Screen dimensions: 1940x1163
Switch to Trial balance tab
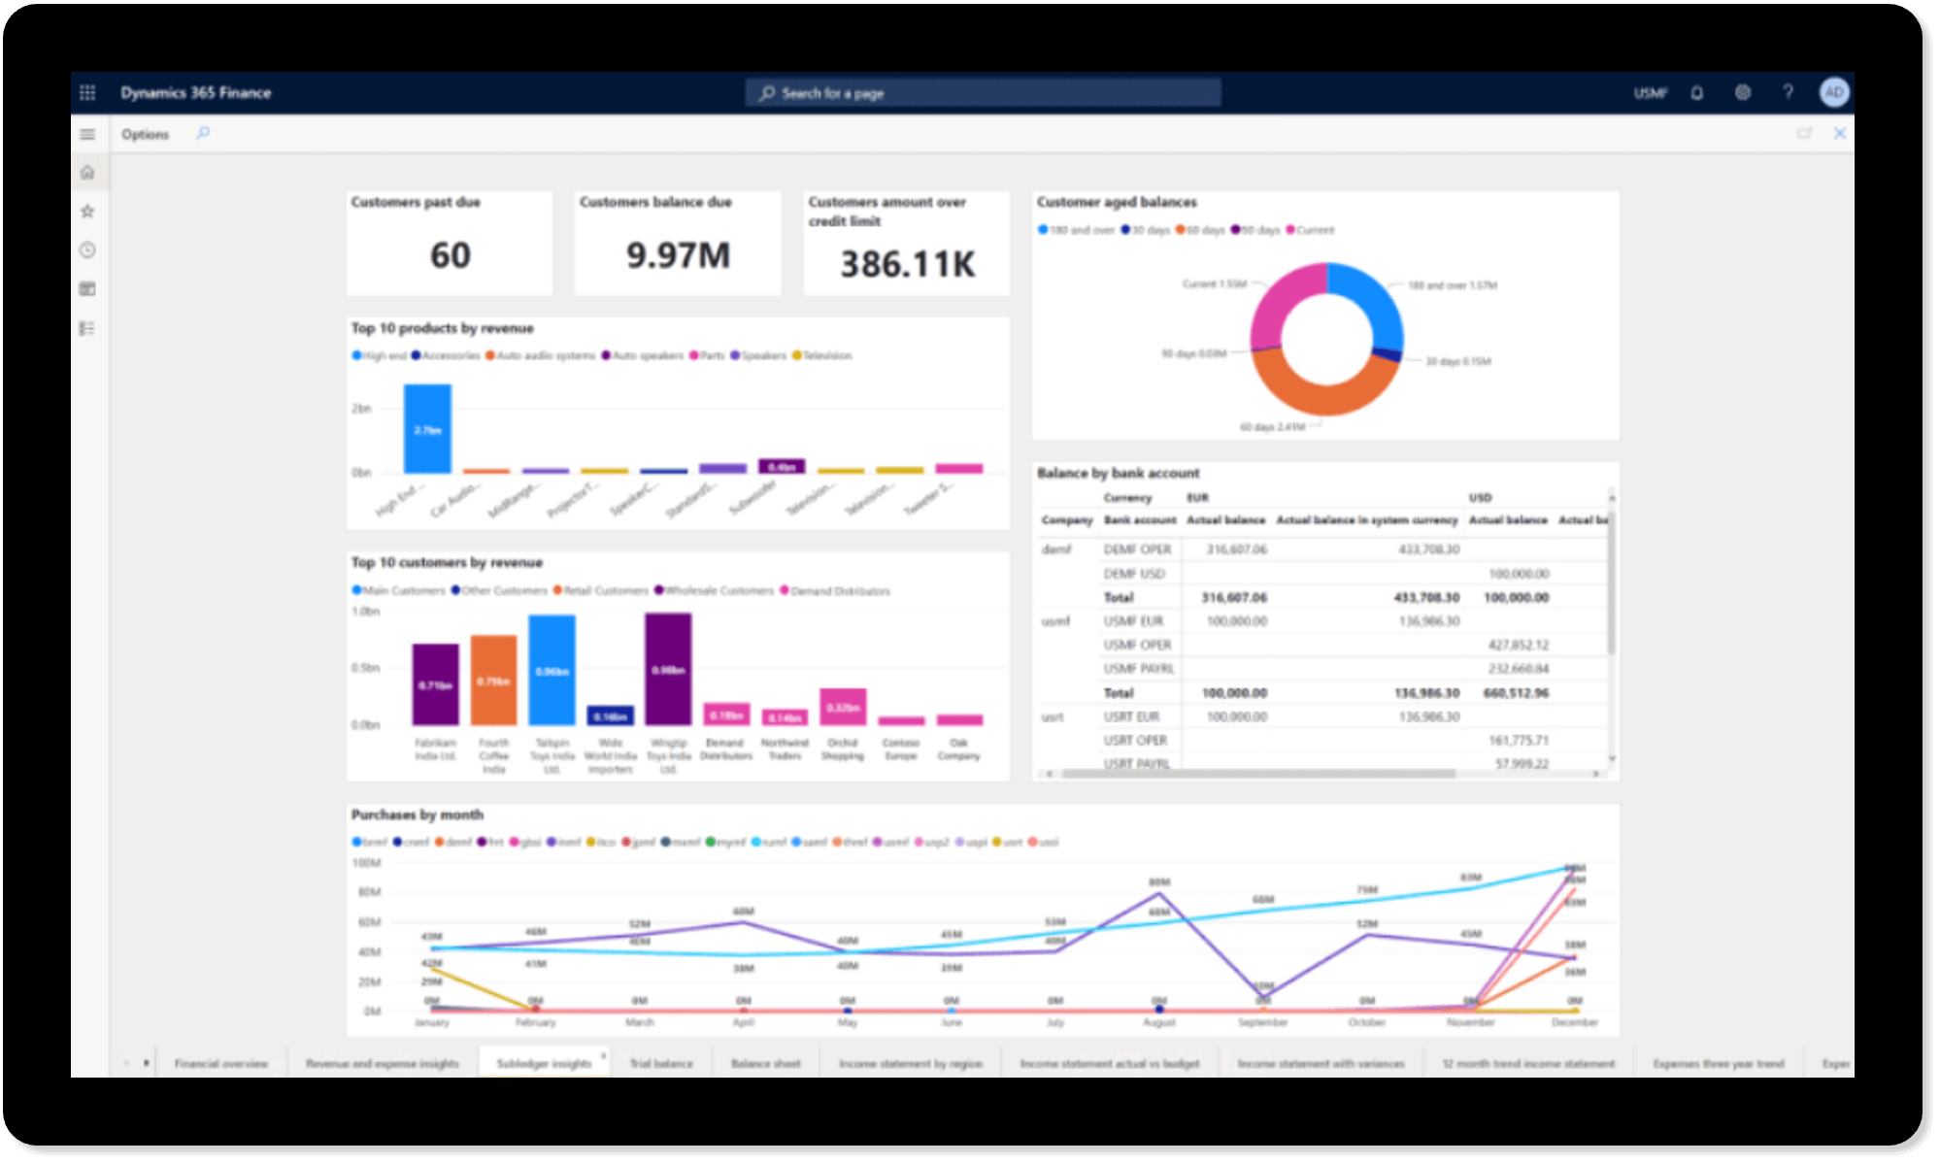[x=661, y=1064]
